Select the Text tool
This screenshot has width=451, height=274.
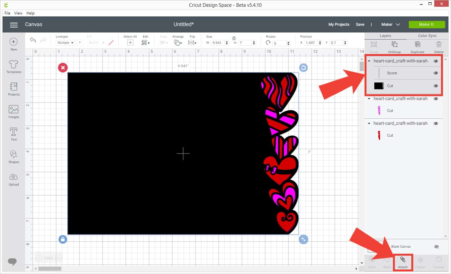14,134
